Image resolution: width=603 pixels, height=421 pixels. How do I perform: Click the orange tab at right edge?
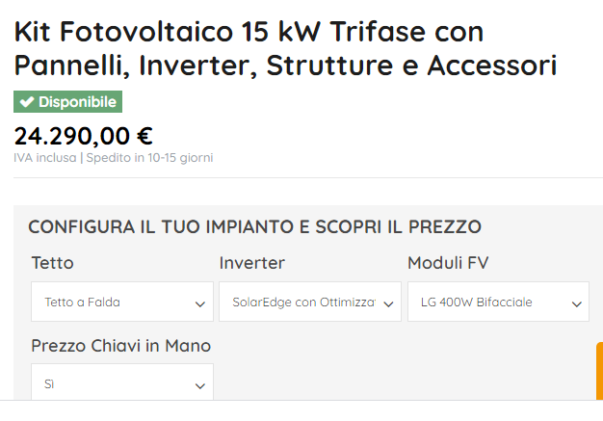pyautogui.click(x=599, y=371)
